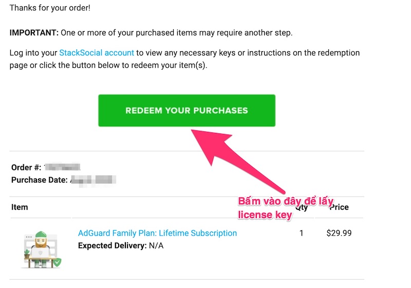411x288 pixels.
Task: Click the Item column header
Action: [20, 207]
